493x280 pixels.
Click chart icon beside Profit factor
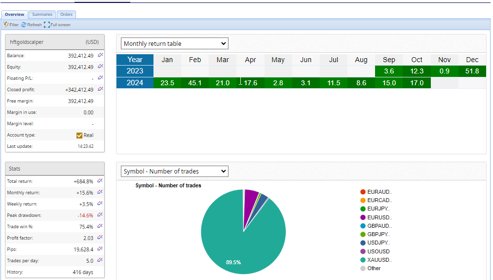(100, 238)
